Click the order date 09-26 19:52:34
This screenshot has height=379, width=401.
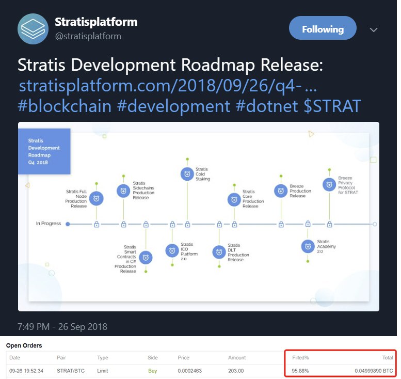[26, 371]
